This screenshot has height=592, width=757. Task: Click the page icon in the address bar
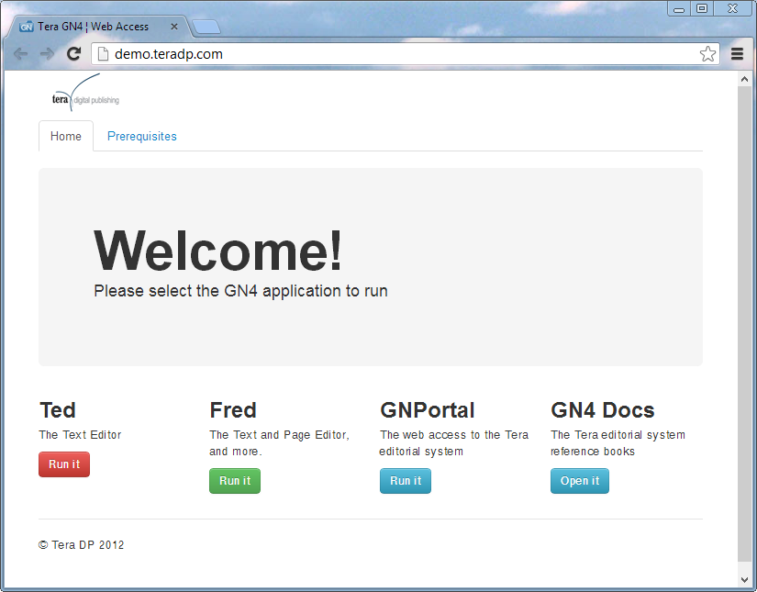click(103, 54)
